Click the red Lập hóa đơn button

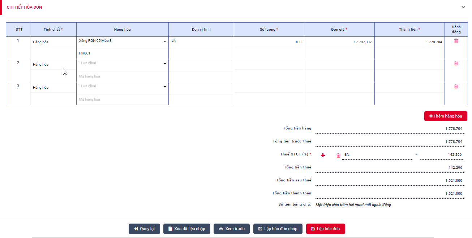pos(325,229)
